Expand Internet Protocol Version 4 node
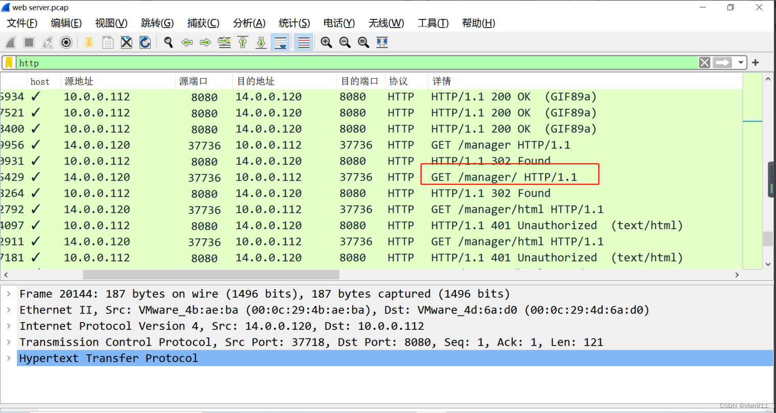Screen dimensions: 776x413 pos(9,326)
